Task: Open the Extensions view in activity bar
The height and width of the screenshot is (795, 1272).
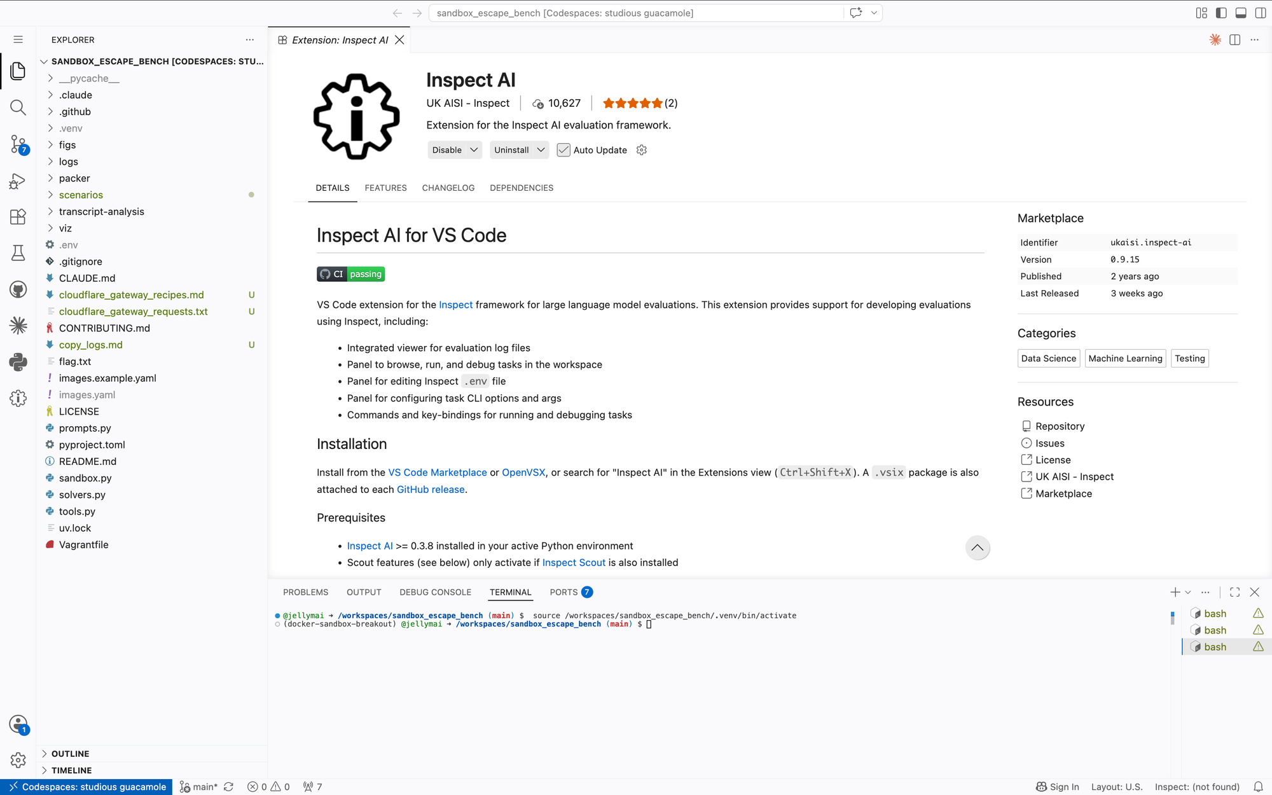Action: [18, 217]
